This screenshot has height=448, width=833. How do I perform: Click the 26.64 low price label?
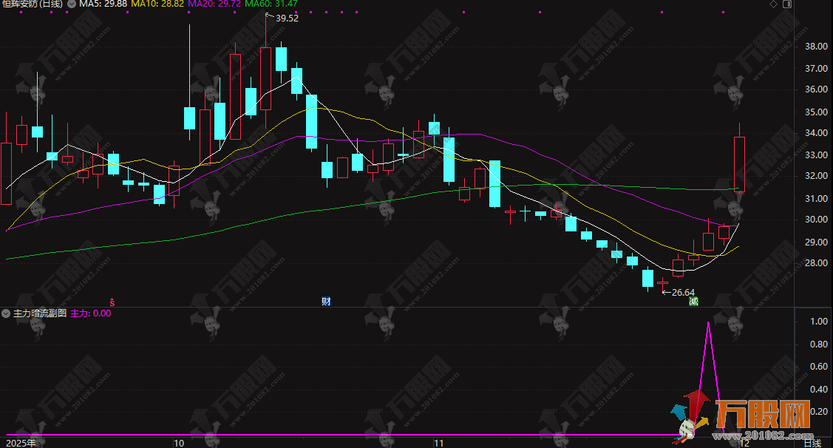(x=682, y=292)
